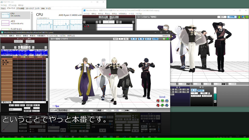Click timeline horizontal scrollbar right arrow

click(45, 102)
